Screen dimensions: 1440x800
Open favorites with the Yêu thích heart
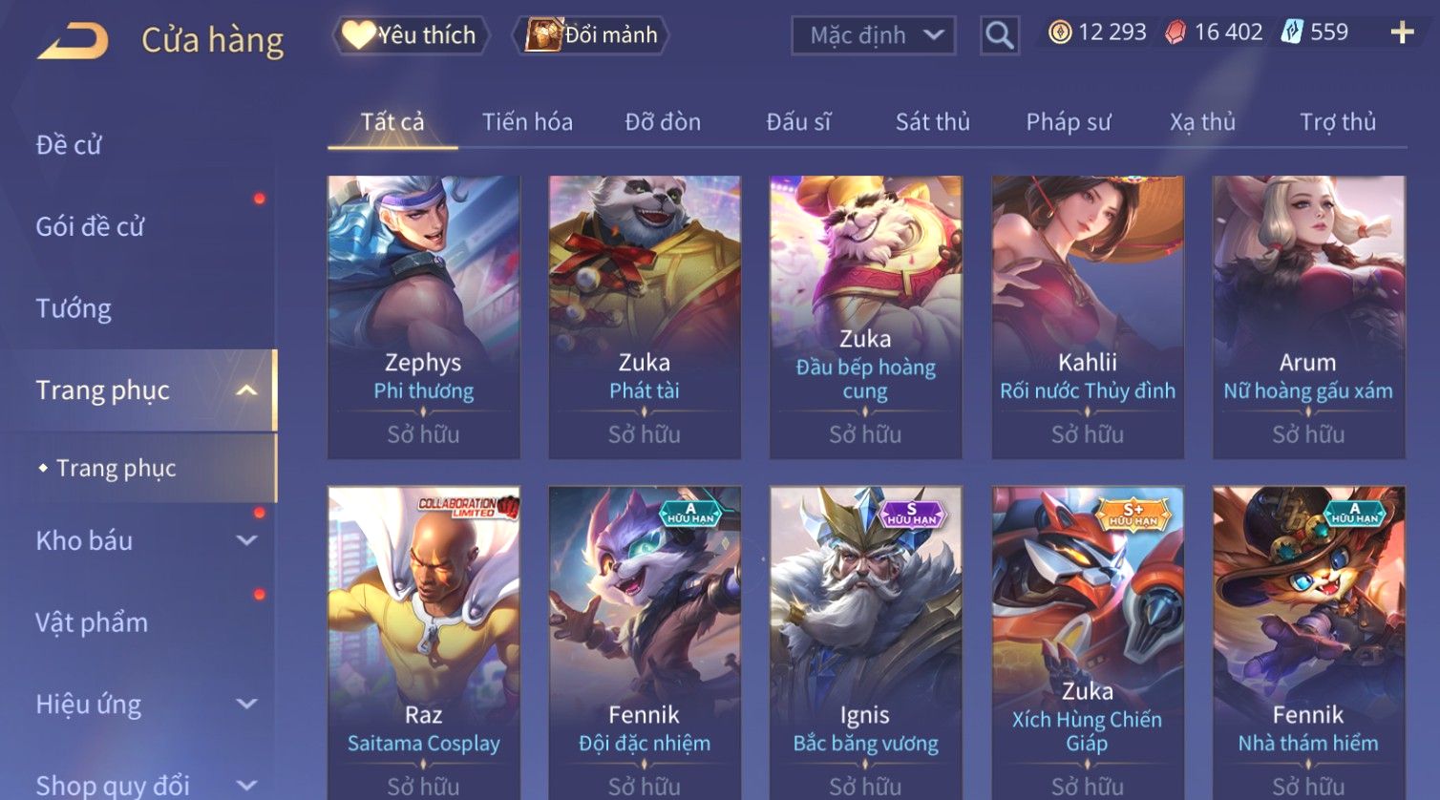[411, 35]
